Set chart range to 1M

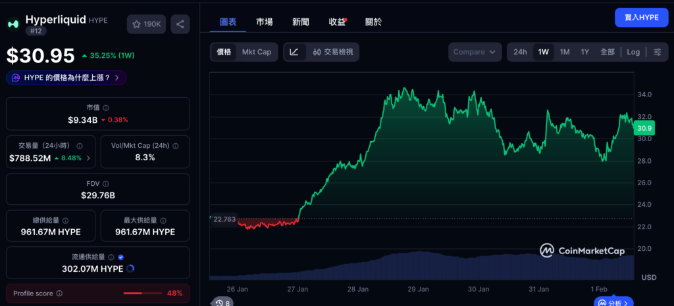pyautogui.click(x=565, y=53)
